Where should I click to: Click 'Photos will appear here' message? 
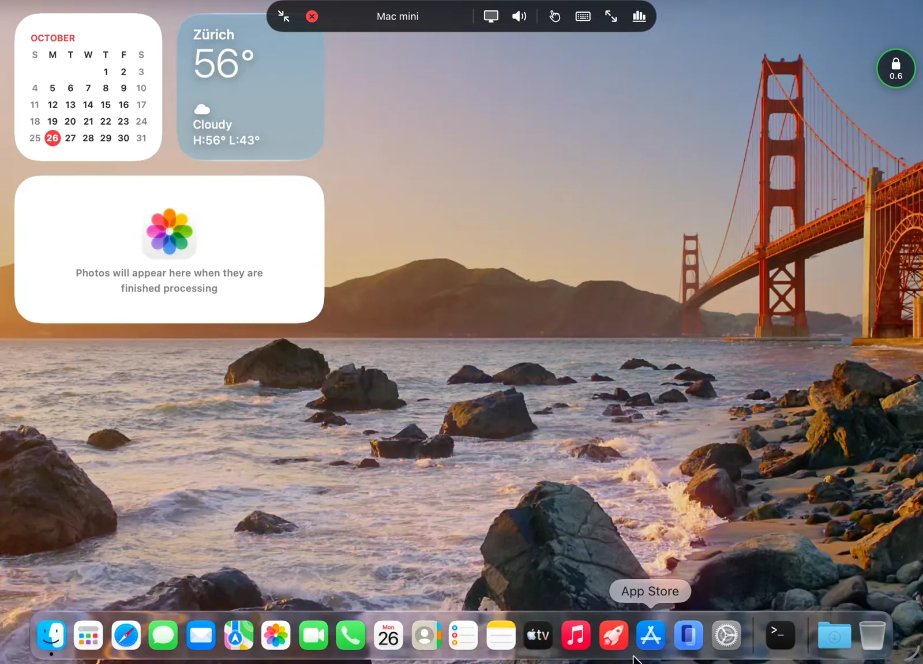(169, 280)
